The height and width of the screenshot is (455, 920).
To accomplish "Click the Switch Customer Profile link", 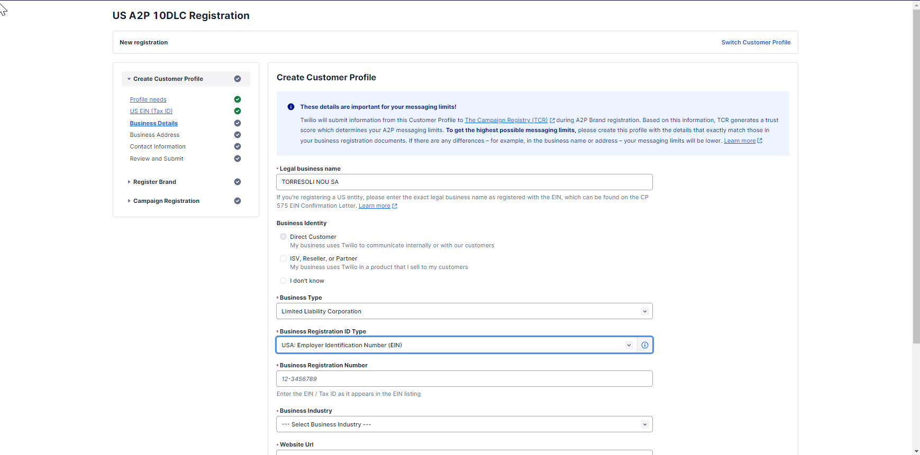I will pos(755,42).
